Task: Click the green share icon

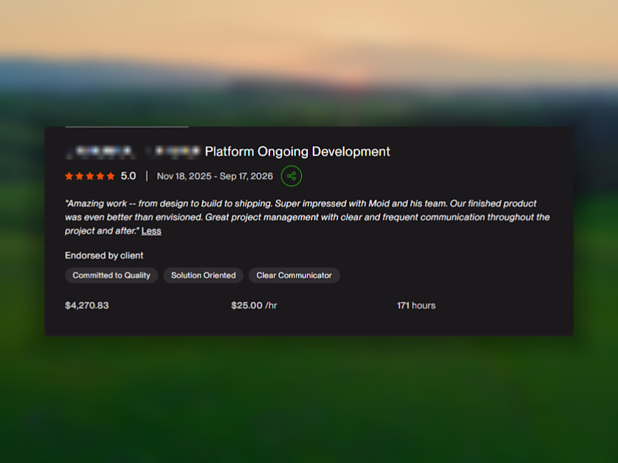Action: click(x=291, y=176)
